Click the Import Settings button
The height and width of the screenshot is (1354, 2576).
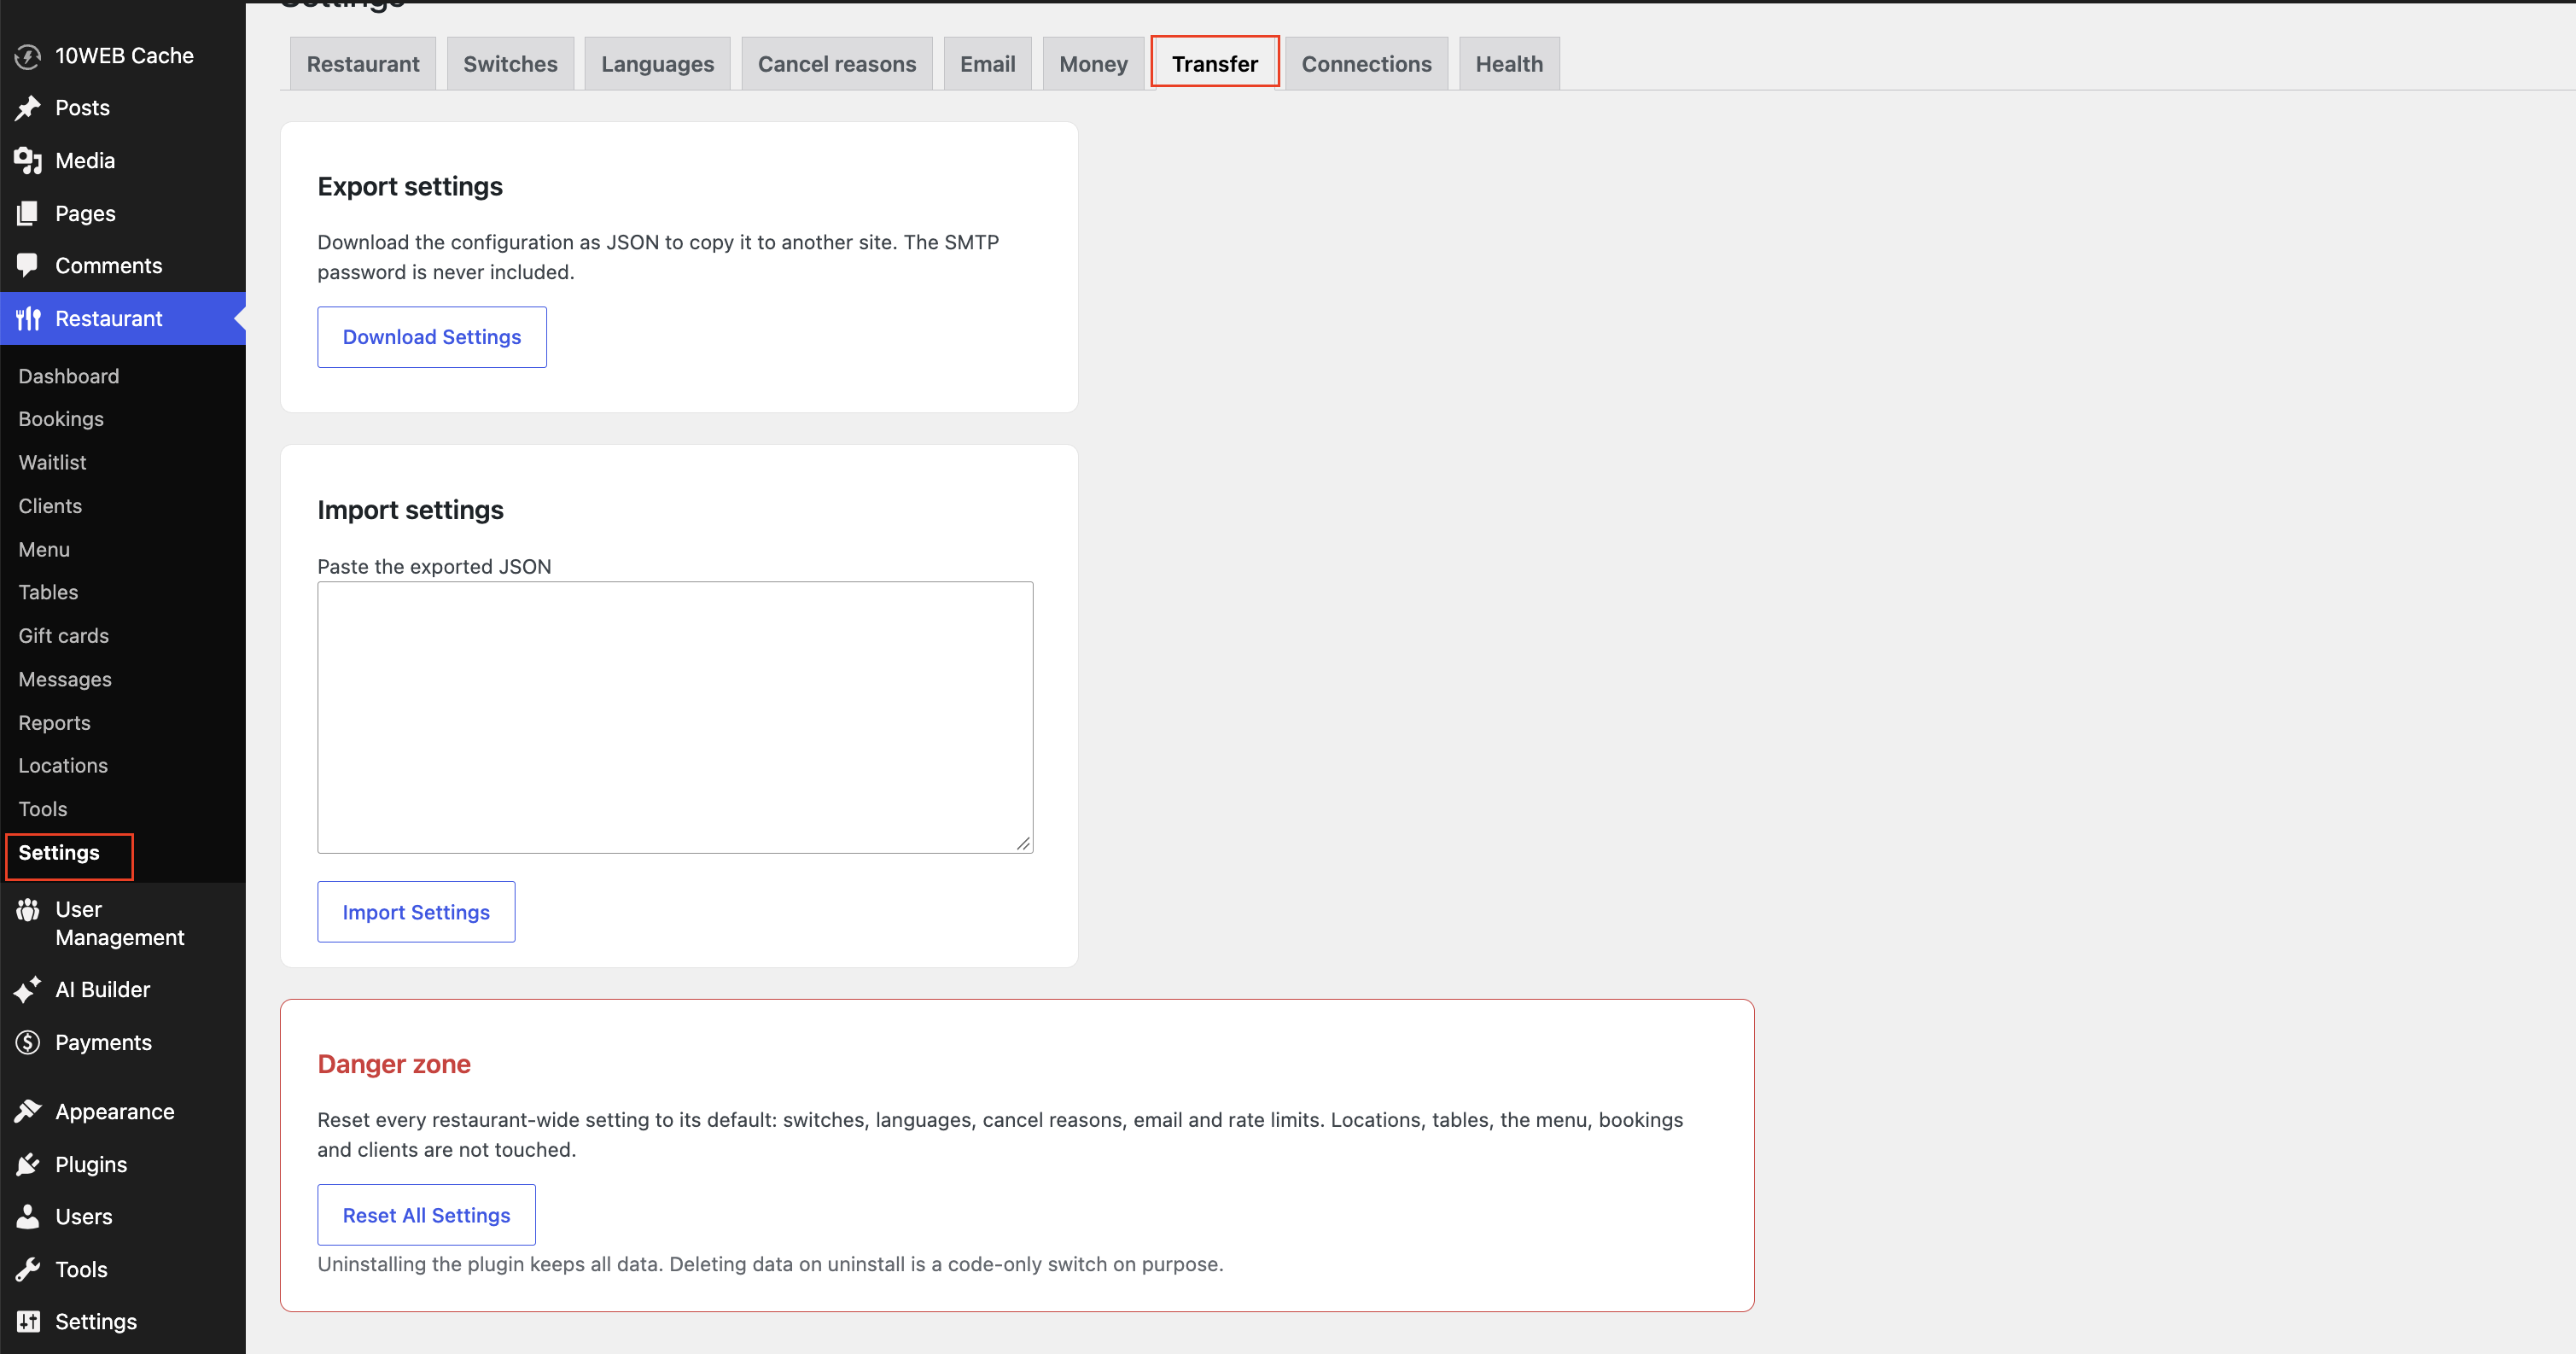coord(416,912)
